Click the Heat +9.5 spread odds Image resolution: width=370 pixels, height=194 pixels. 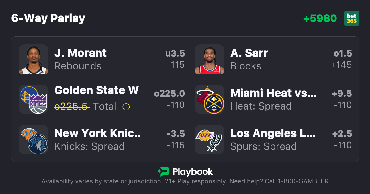[x=342, y=99]
